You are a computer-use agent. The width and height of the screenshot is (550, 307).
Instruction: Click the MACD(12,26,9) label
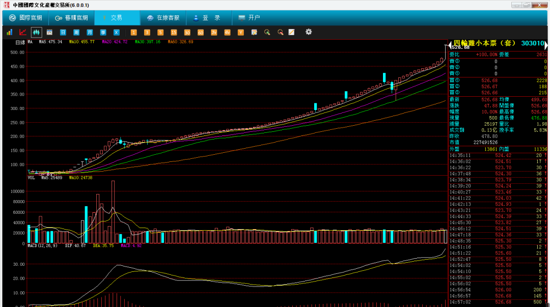click(42, 245)
